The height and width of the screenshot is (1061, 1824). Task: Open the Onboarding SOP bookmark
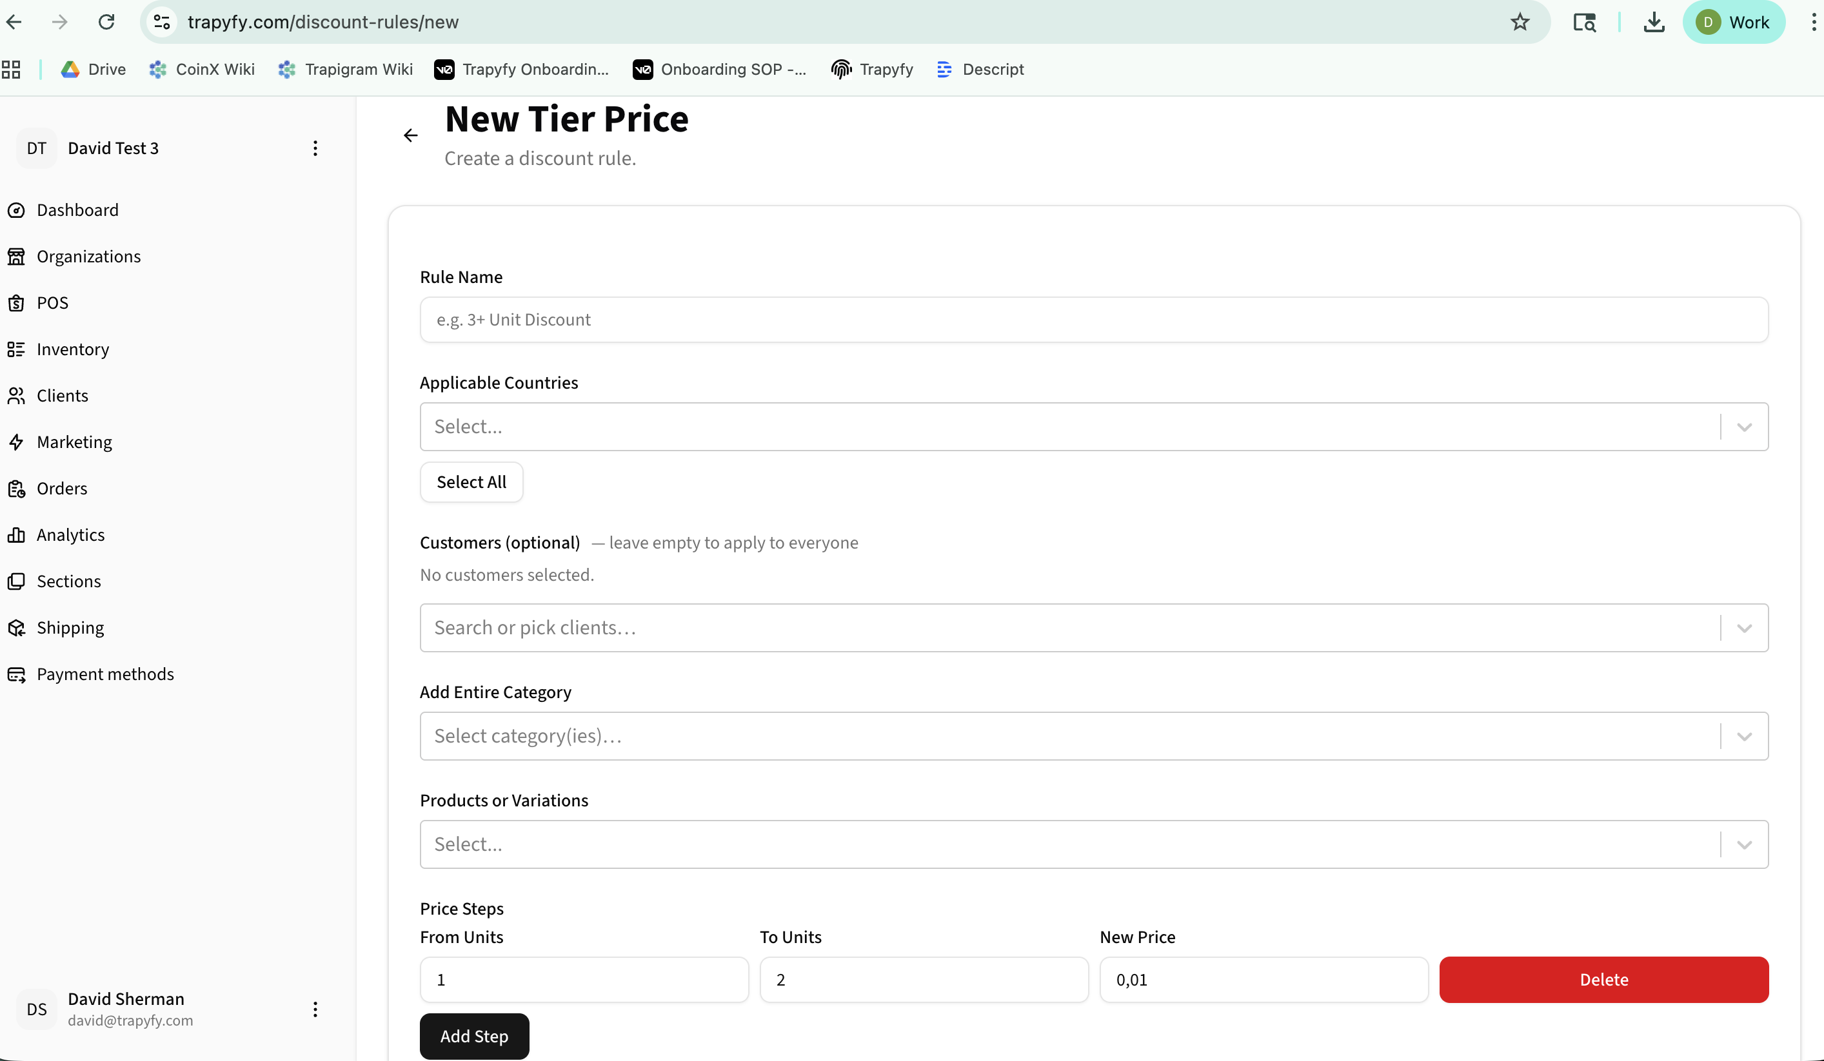click(719, 70)
